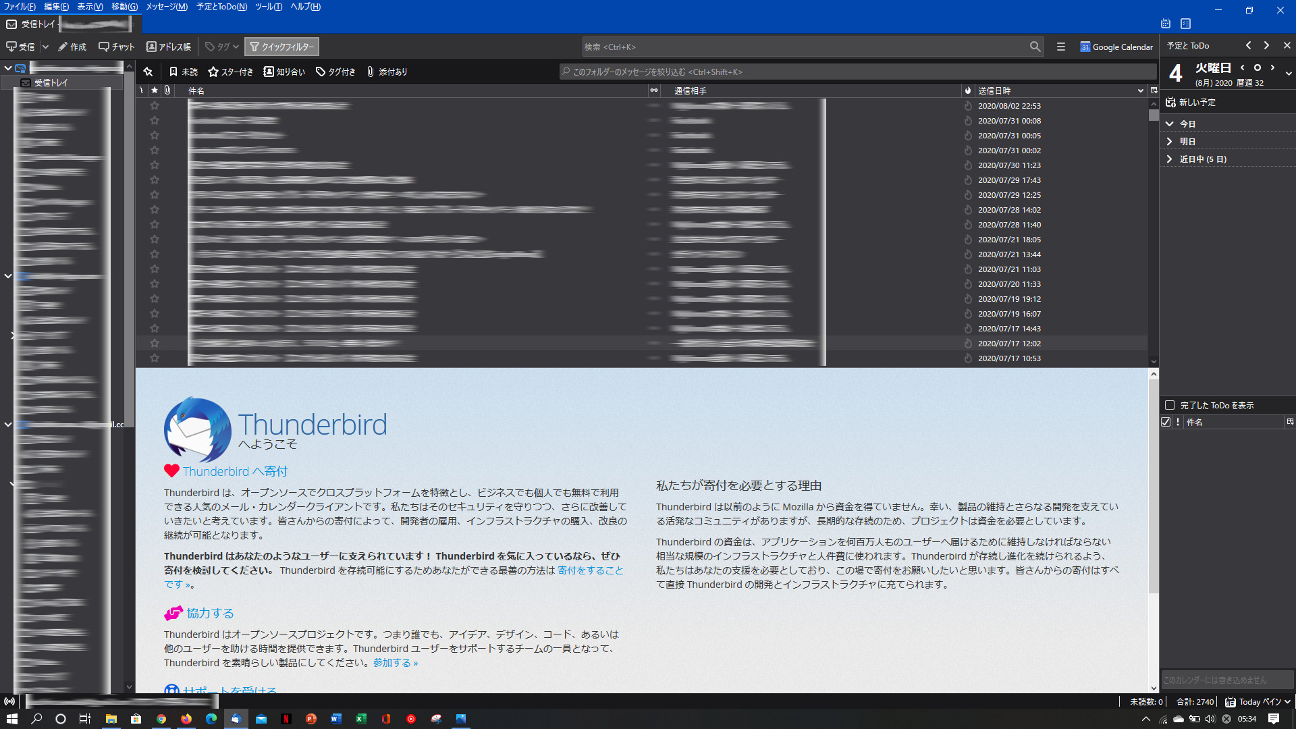
Task: Sort by thread column header icon
Action: pyautogui.click(x=142, y=90)
